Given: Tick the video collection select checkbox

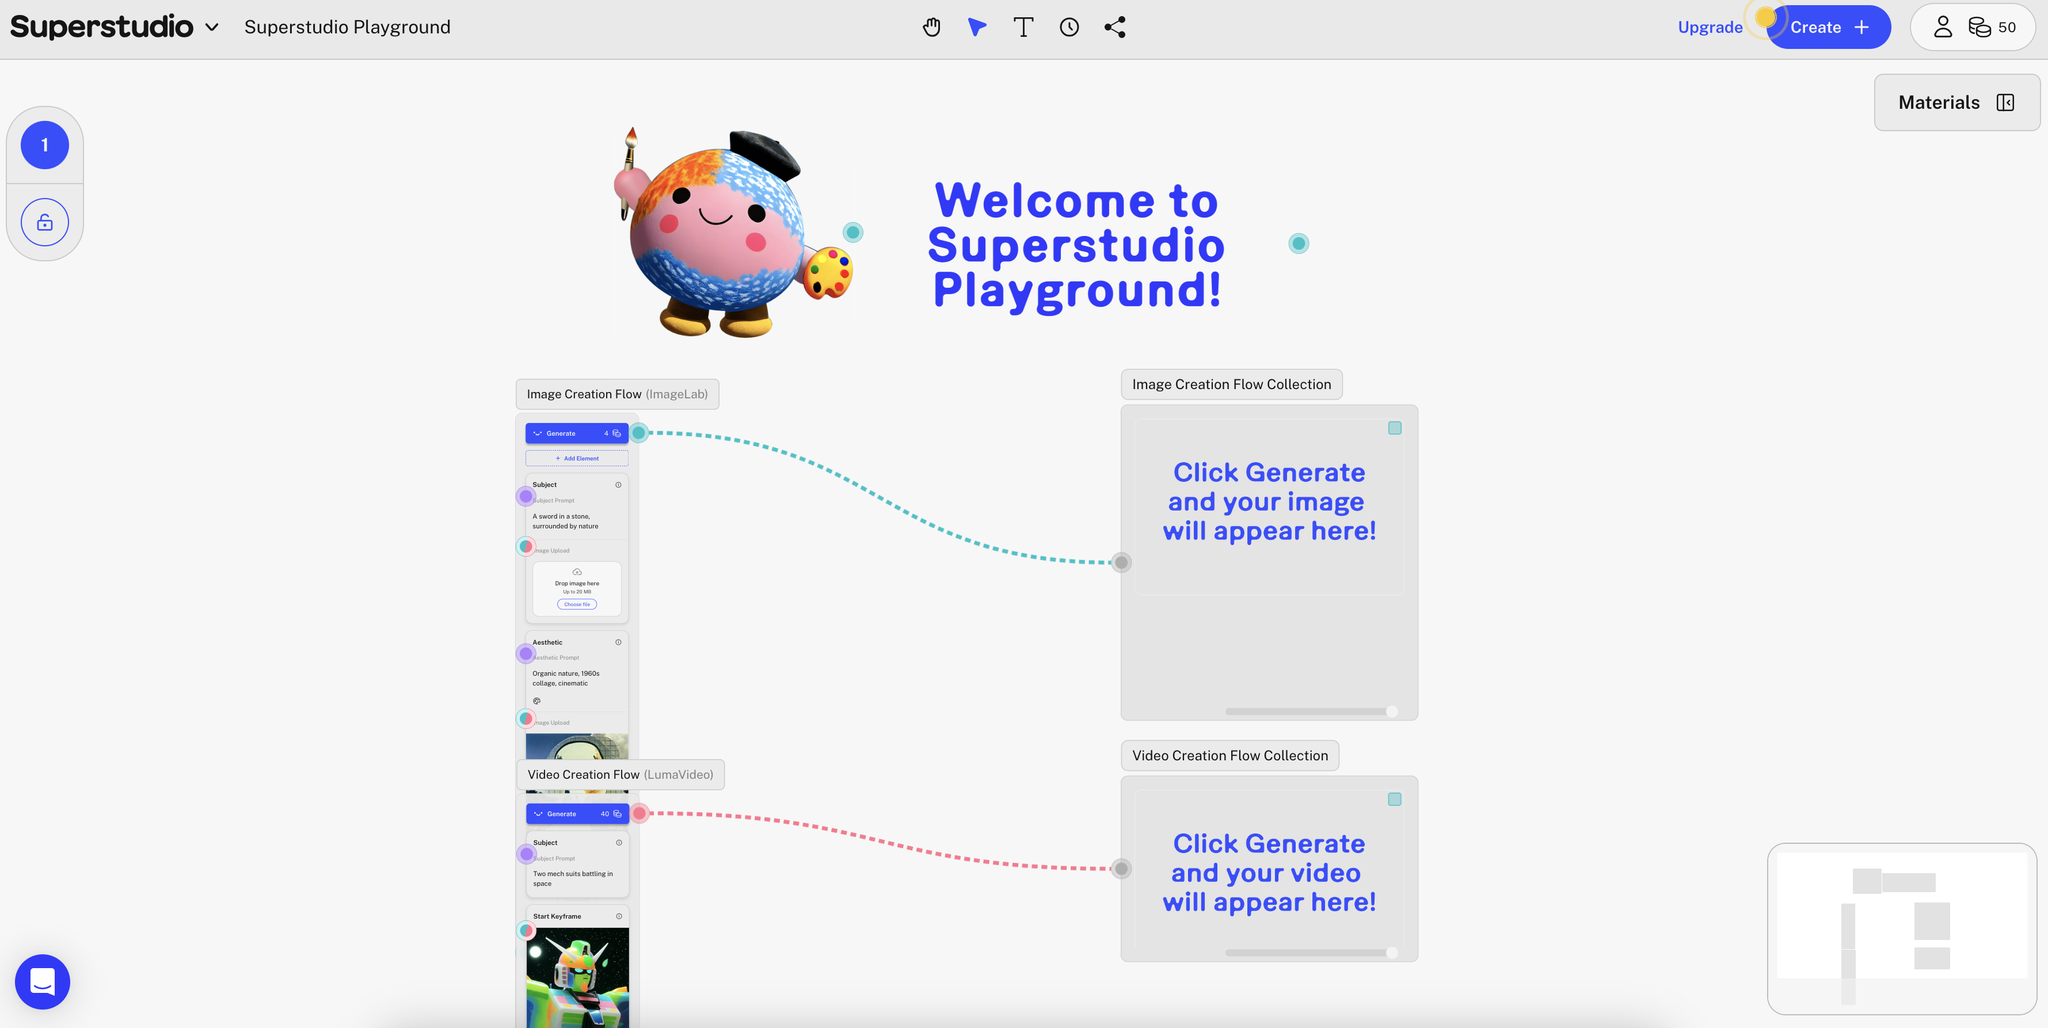Looking at the screenshot, I should tap(1395, 799).
